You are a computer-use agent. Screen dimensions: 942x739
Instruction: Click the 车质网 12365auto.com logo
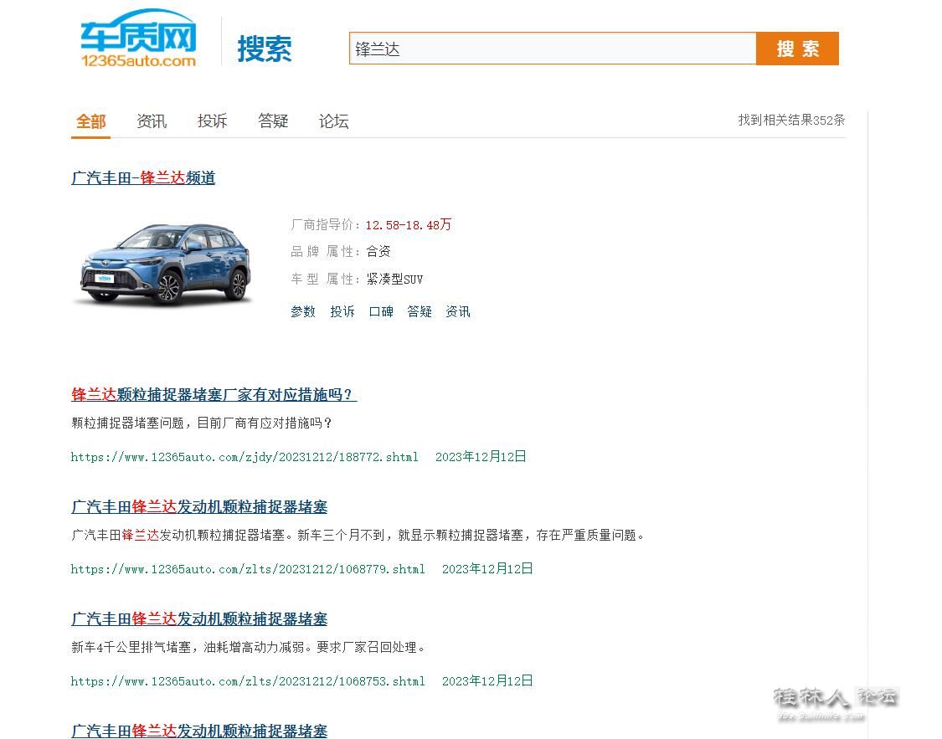pos(139,39)
